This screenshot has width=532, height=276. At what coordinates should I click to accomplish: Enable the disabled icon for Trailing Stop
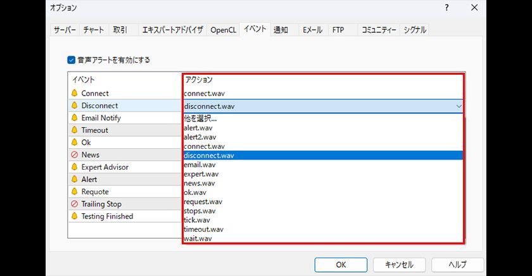point(75,204)
